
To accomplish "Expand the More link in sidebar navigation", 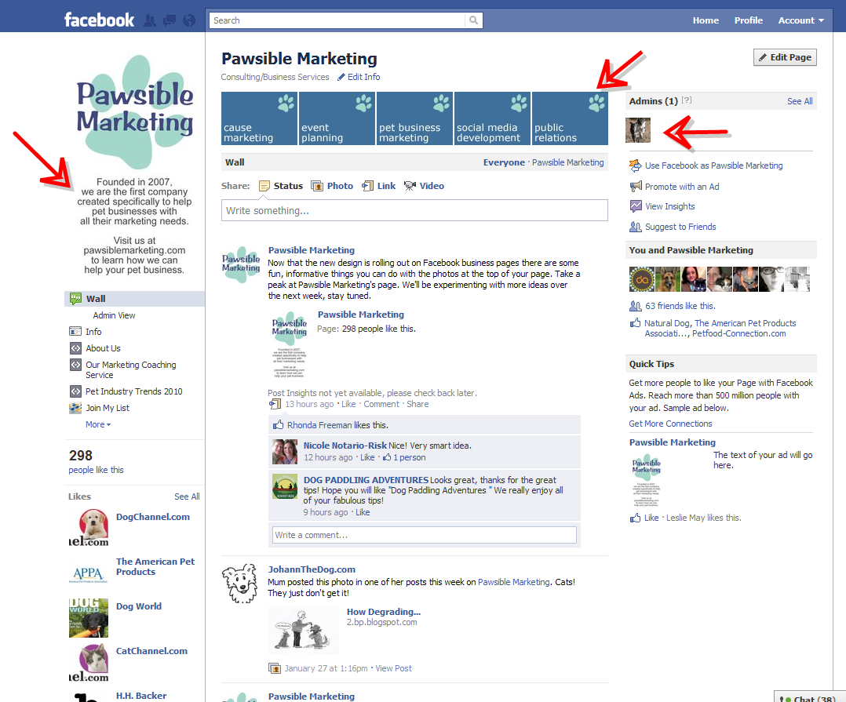I will click(x=96, y=424).
